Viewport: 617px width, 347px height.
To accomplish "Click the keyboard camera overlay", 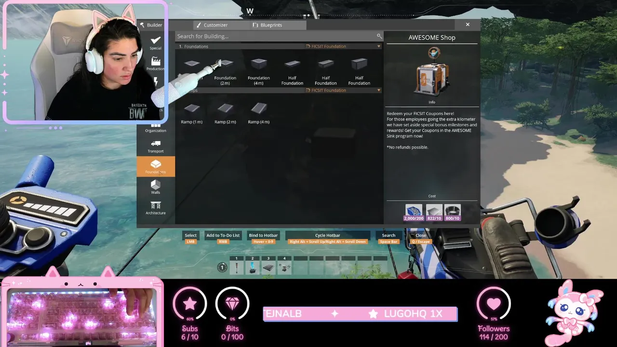I will click(81, 313).
